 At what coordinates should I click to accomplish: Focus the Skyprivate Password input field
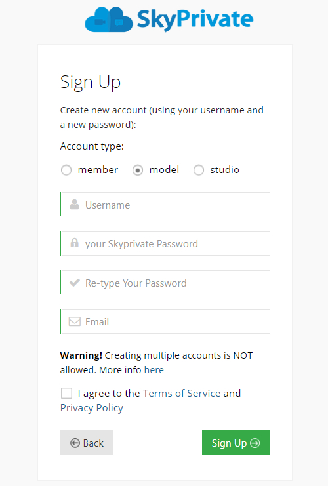point(165,243)
